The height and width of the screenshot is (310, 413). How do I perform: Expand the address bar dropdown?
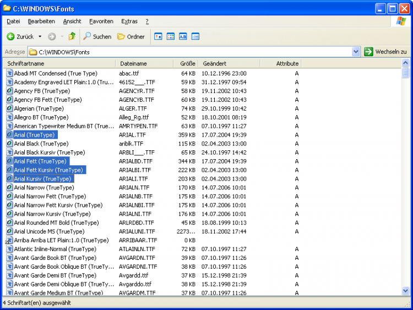(356, 52)
